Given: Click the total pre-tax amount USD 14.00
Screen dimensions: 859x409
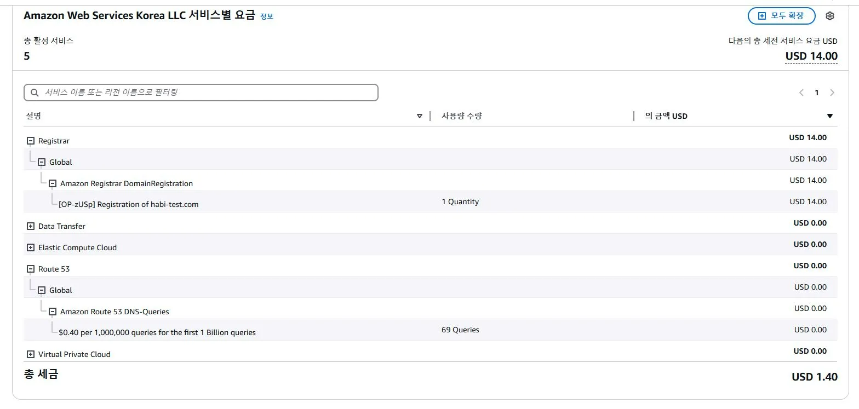Looking at the screenshot, I should pyautogui.click(x=811, y=56).
